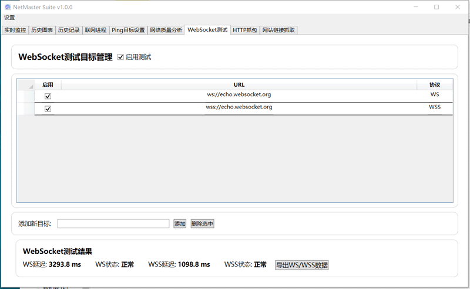Click the 导出WS/WSS数据 button
Screen dimensions: 470x289
coord(302,265)
